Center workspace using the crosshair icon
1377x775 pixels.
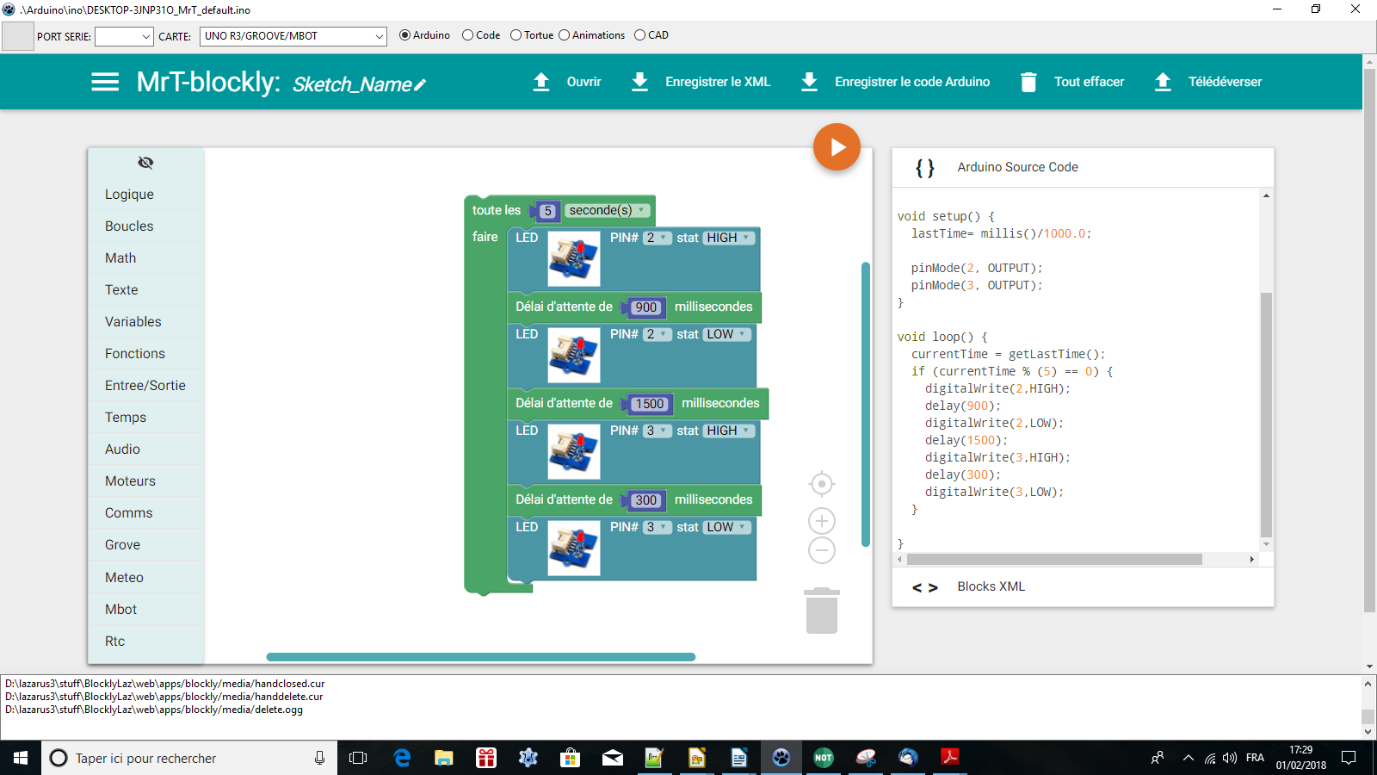click(822, 484)
